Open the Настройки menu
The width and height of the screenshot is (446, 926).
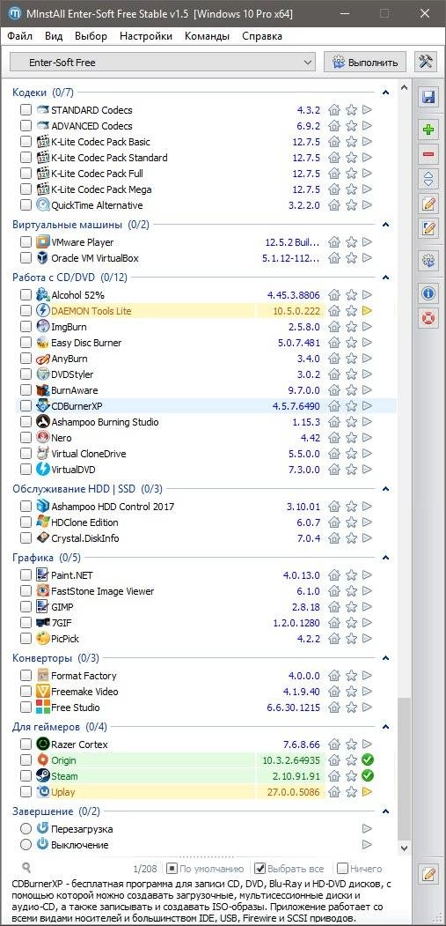click(146, 36)
